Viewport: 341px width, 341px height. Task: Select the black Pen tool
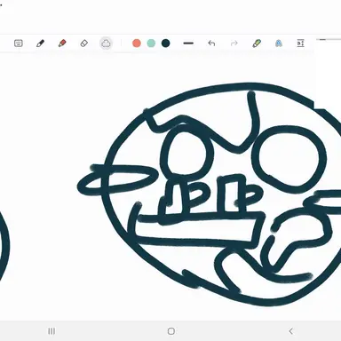click(x=40, y=44)
